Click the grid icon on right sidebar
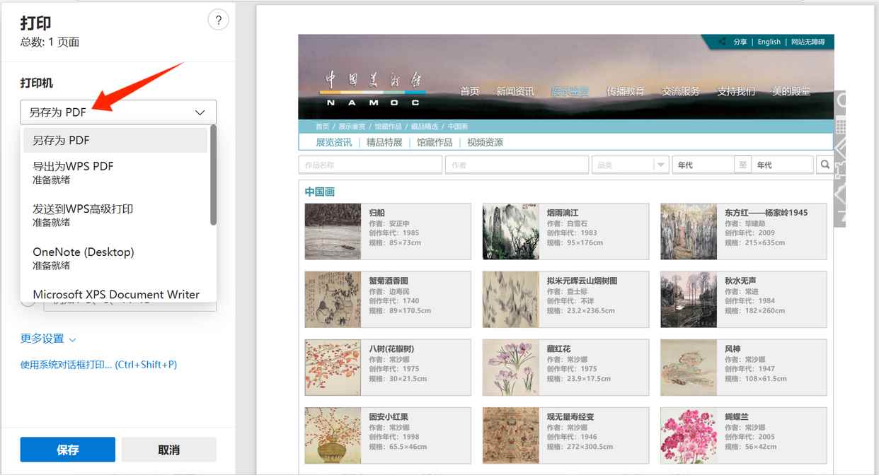This screenshot has width=879, height=475. coord(841,127)
